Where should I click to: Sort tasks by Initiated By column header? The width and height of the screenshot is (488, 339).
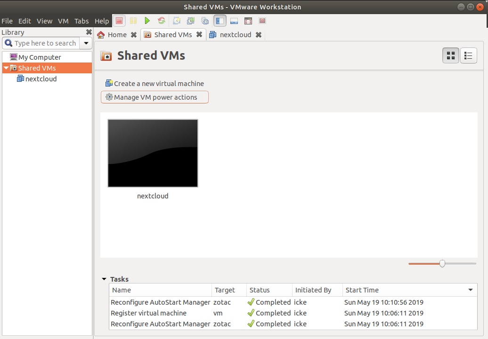pyautogui.click(x=317, y=290)
